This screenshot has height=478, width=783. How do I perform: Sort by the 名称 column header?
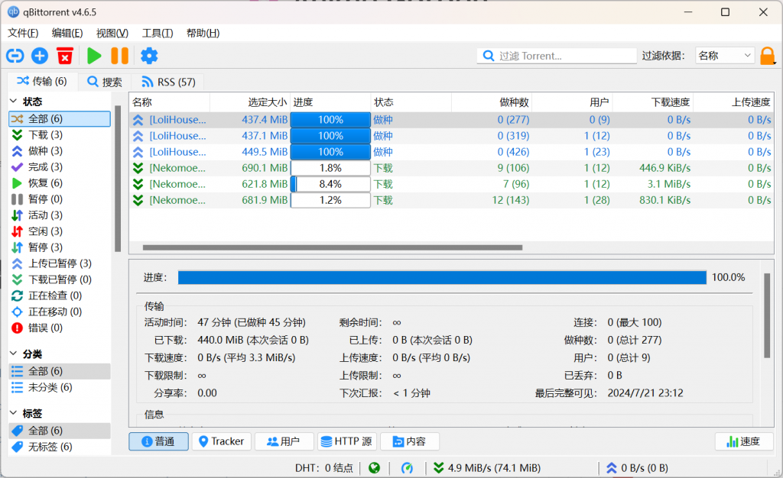point(170,102)
